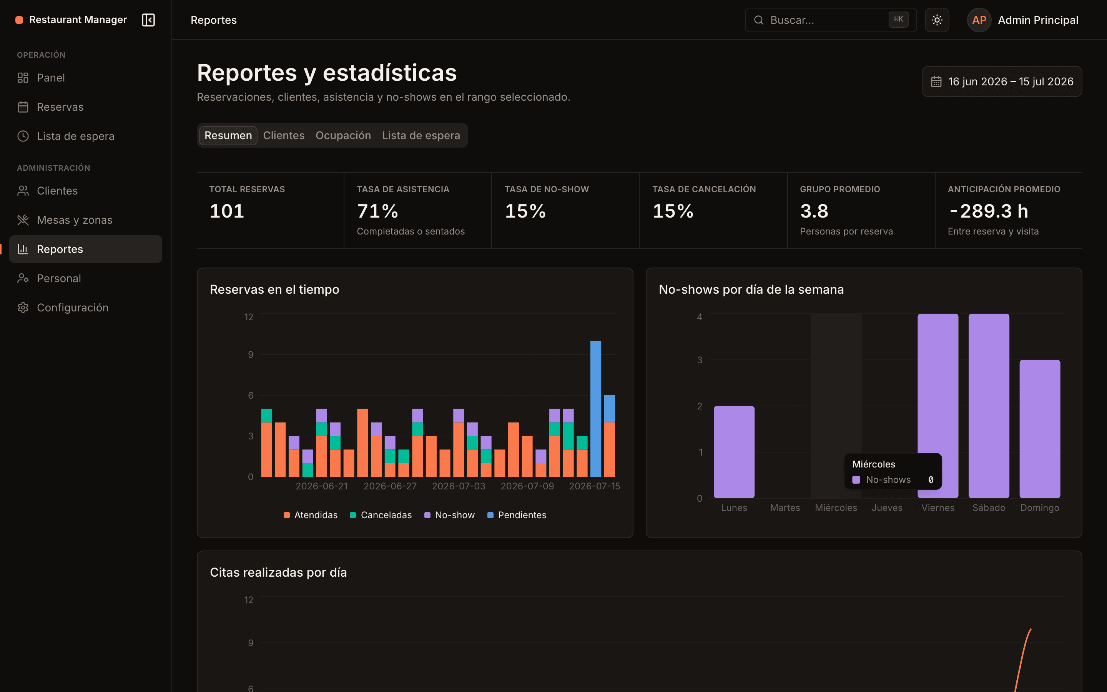The height and width of the screenshot is (692, 1107).
Task: Switch to the Lista de espera tab
Action: (x=421, y=135)
